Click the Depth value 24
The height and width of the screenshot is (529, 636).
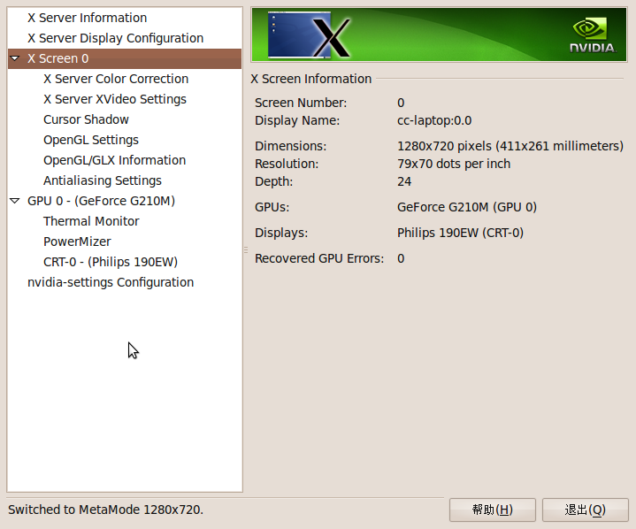[404, 181]
